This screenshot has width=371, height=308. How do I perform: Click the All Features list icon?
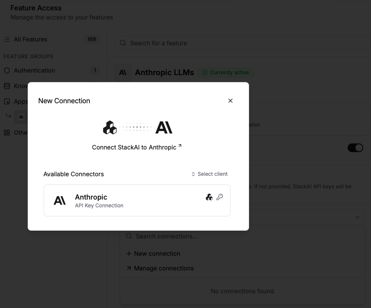(7, 39)
